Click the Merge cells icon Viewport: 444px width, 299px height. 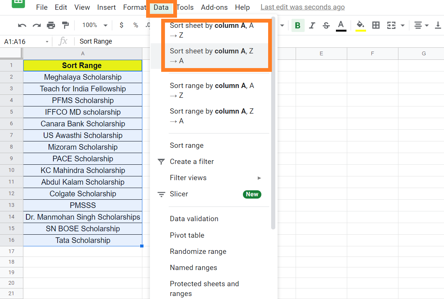coord(391,26)
